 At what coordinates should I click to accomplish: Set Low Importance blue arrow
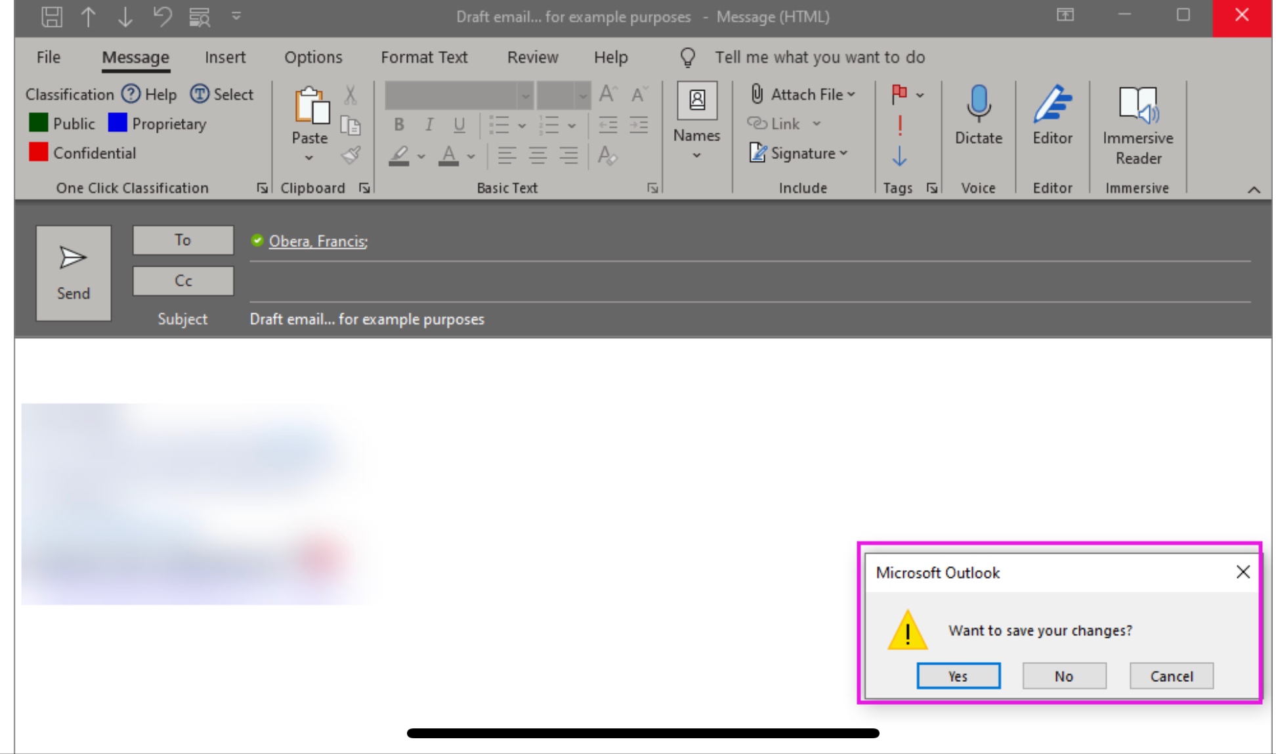click(899, 156)
